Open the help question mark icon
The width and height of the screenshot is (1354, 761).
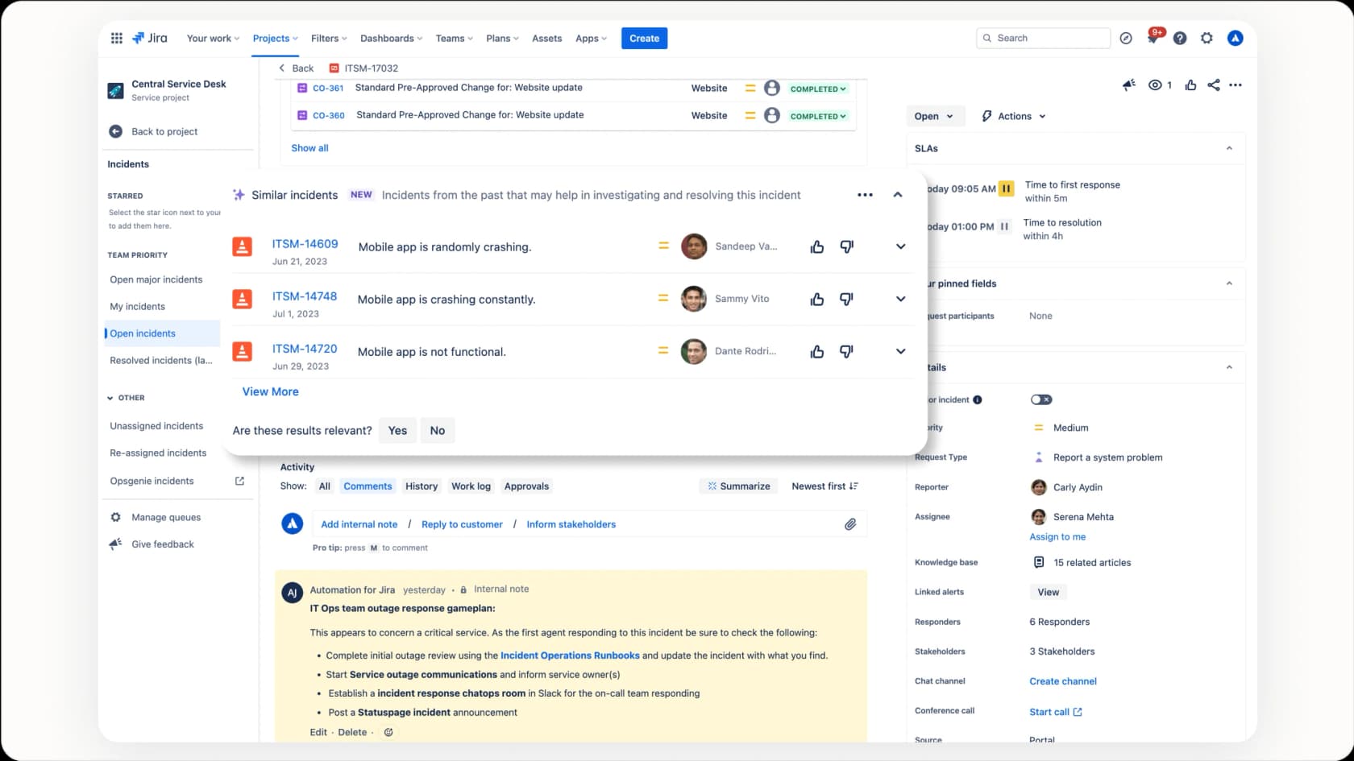1180,38
